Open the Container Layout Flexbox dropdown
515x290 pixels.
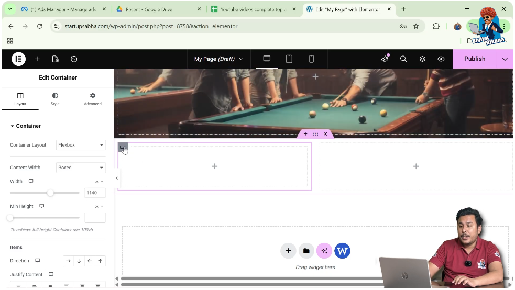click(x=81, y=145)
